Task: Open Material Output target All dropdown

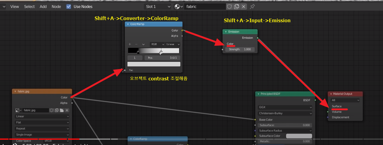Action: 345,100
